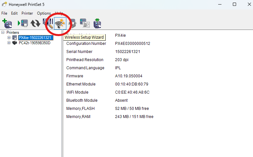Screen dimensions: 253x157
Task: Click the 203 dpi value
Action: [x=122, y=60]
